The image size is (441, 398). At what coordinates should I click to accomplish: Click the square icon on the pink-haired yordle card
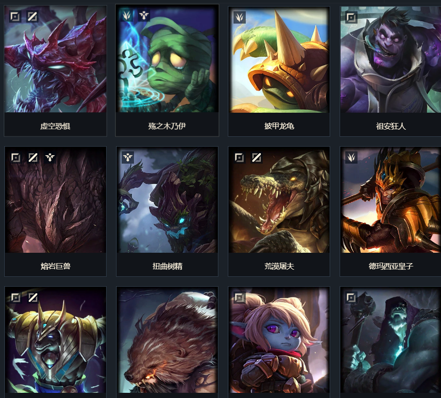240,298
